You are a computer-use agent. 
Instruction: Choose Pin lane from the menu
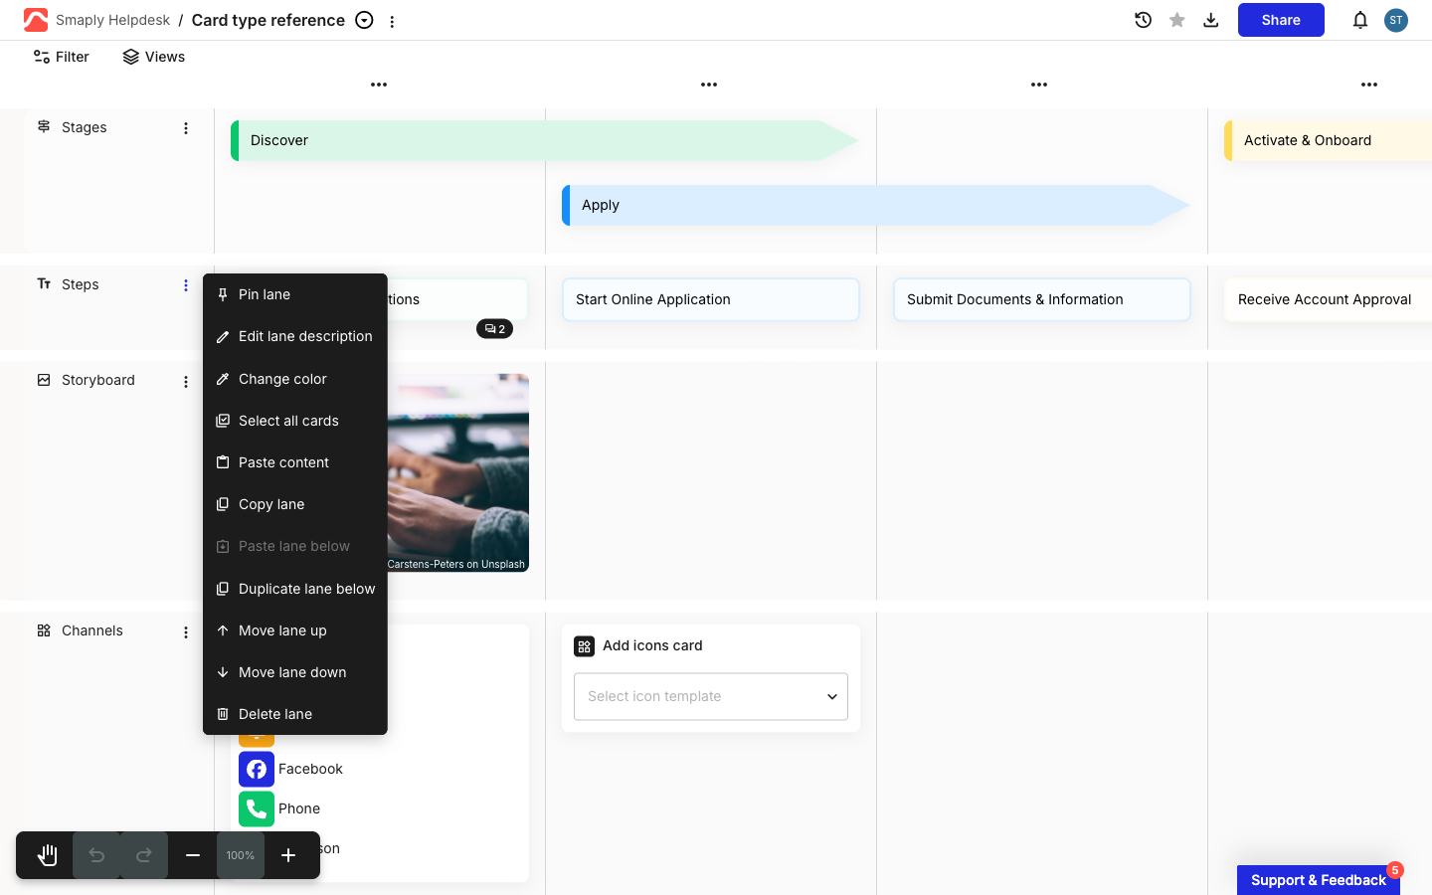tap(295, 294)
